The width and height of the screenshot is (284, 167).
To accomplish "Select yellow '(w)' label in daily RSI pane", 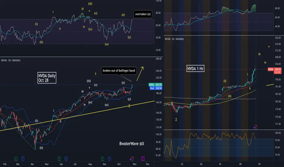I will tap(107, 44).
